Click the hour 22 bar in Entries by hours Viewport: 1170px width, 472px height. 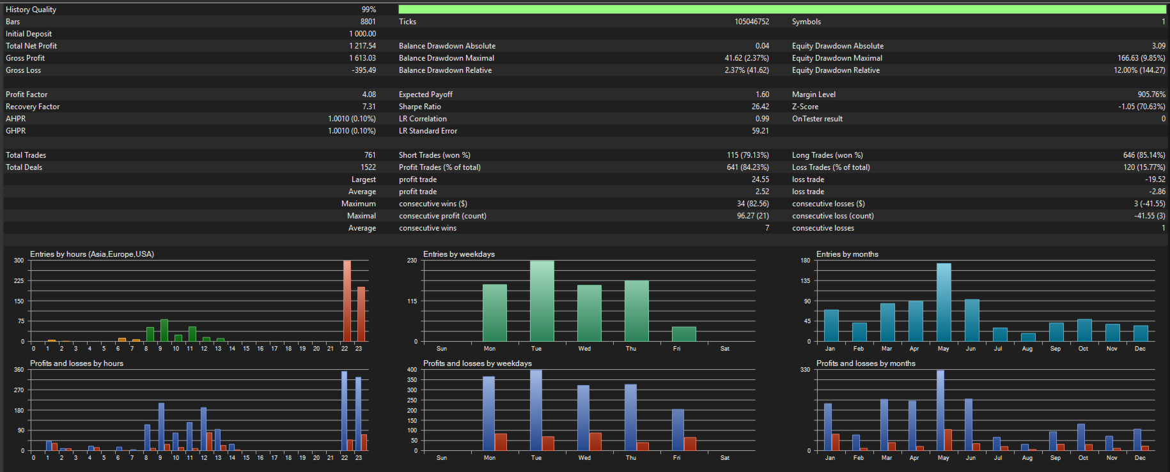pyautogui.click(x=347, y=301)
